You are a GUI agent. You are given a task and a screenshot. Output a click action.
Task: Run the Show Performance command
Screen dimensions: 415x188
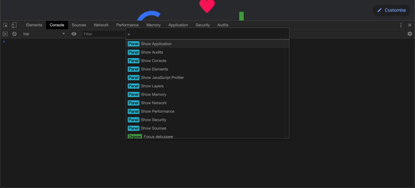point(205,112)
